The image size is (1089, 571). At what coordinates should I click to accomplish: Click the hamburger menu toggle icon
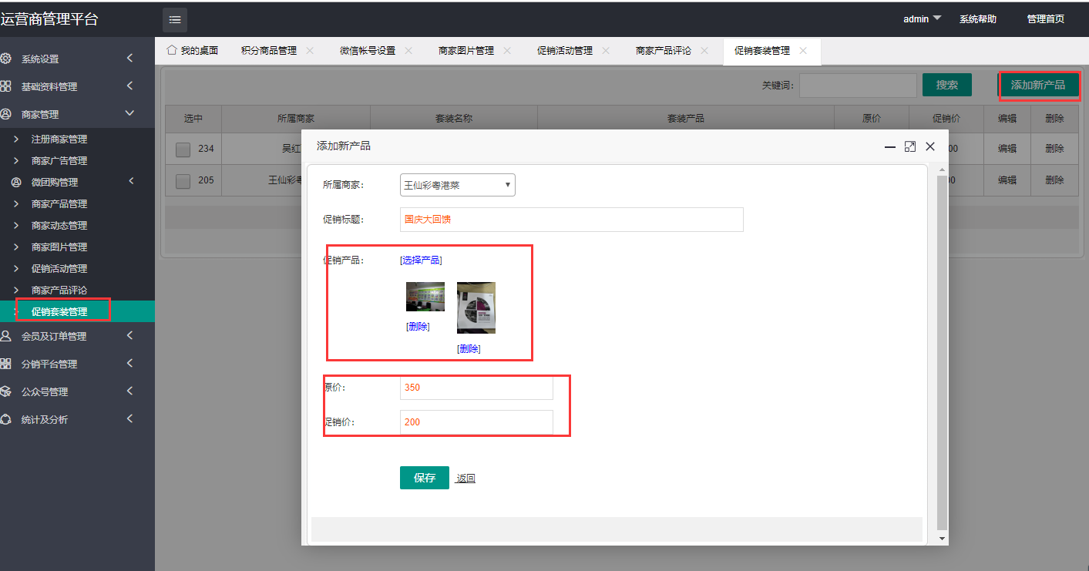175,20
